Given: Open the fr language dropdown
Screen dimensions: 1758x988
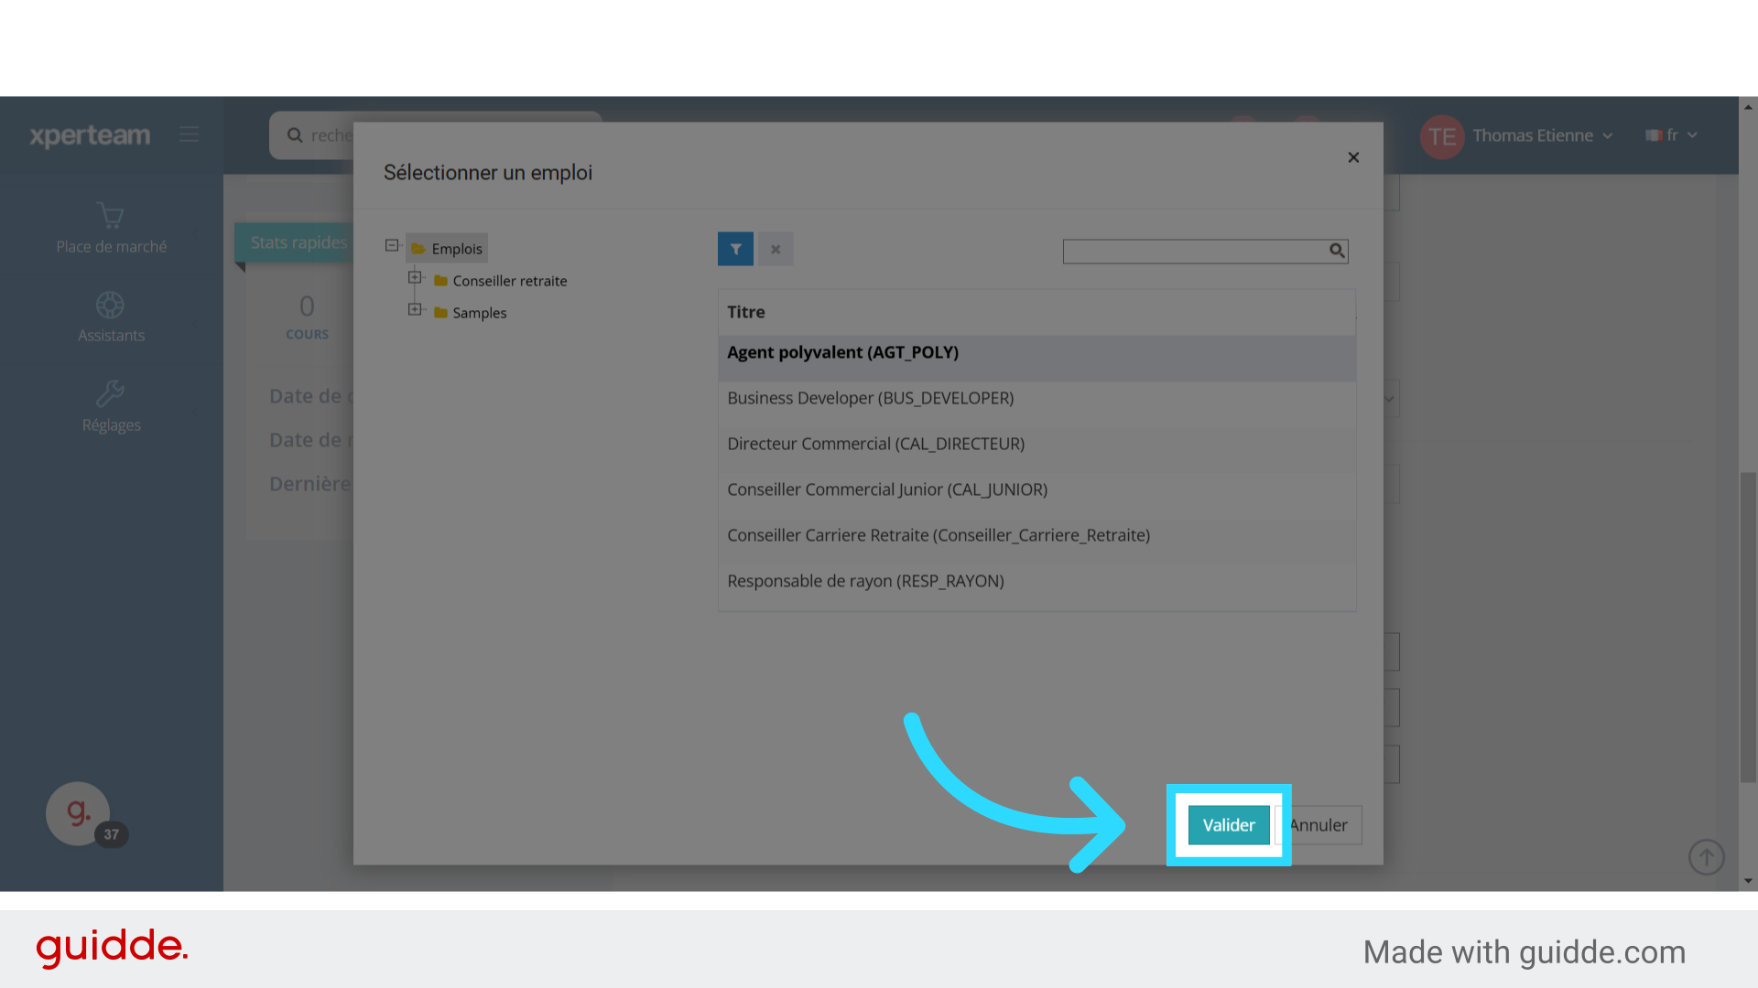Looking at the screenshot, I should point(1672,135).
